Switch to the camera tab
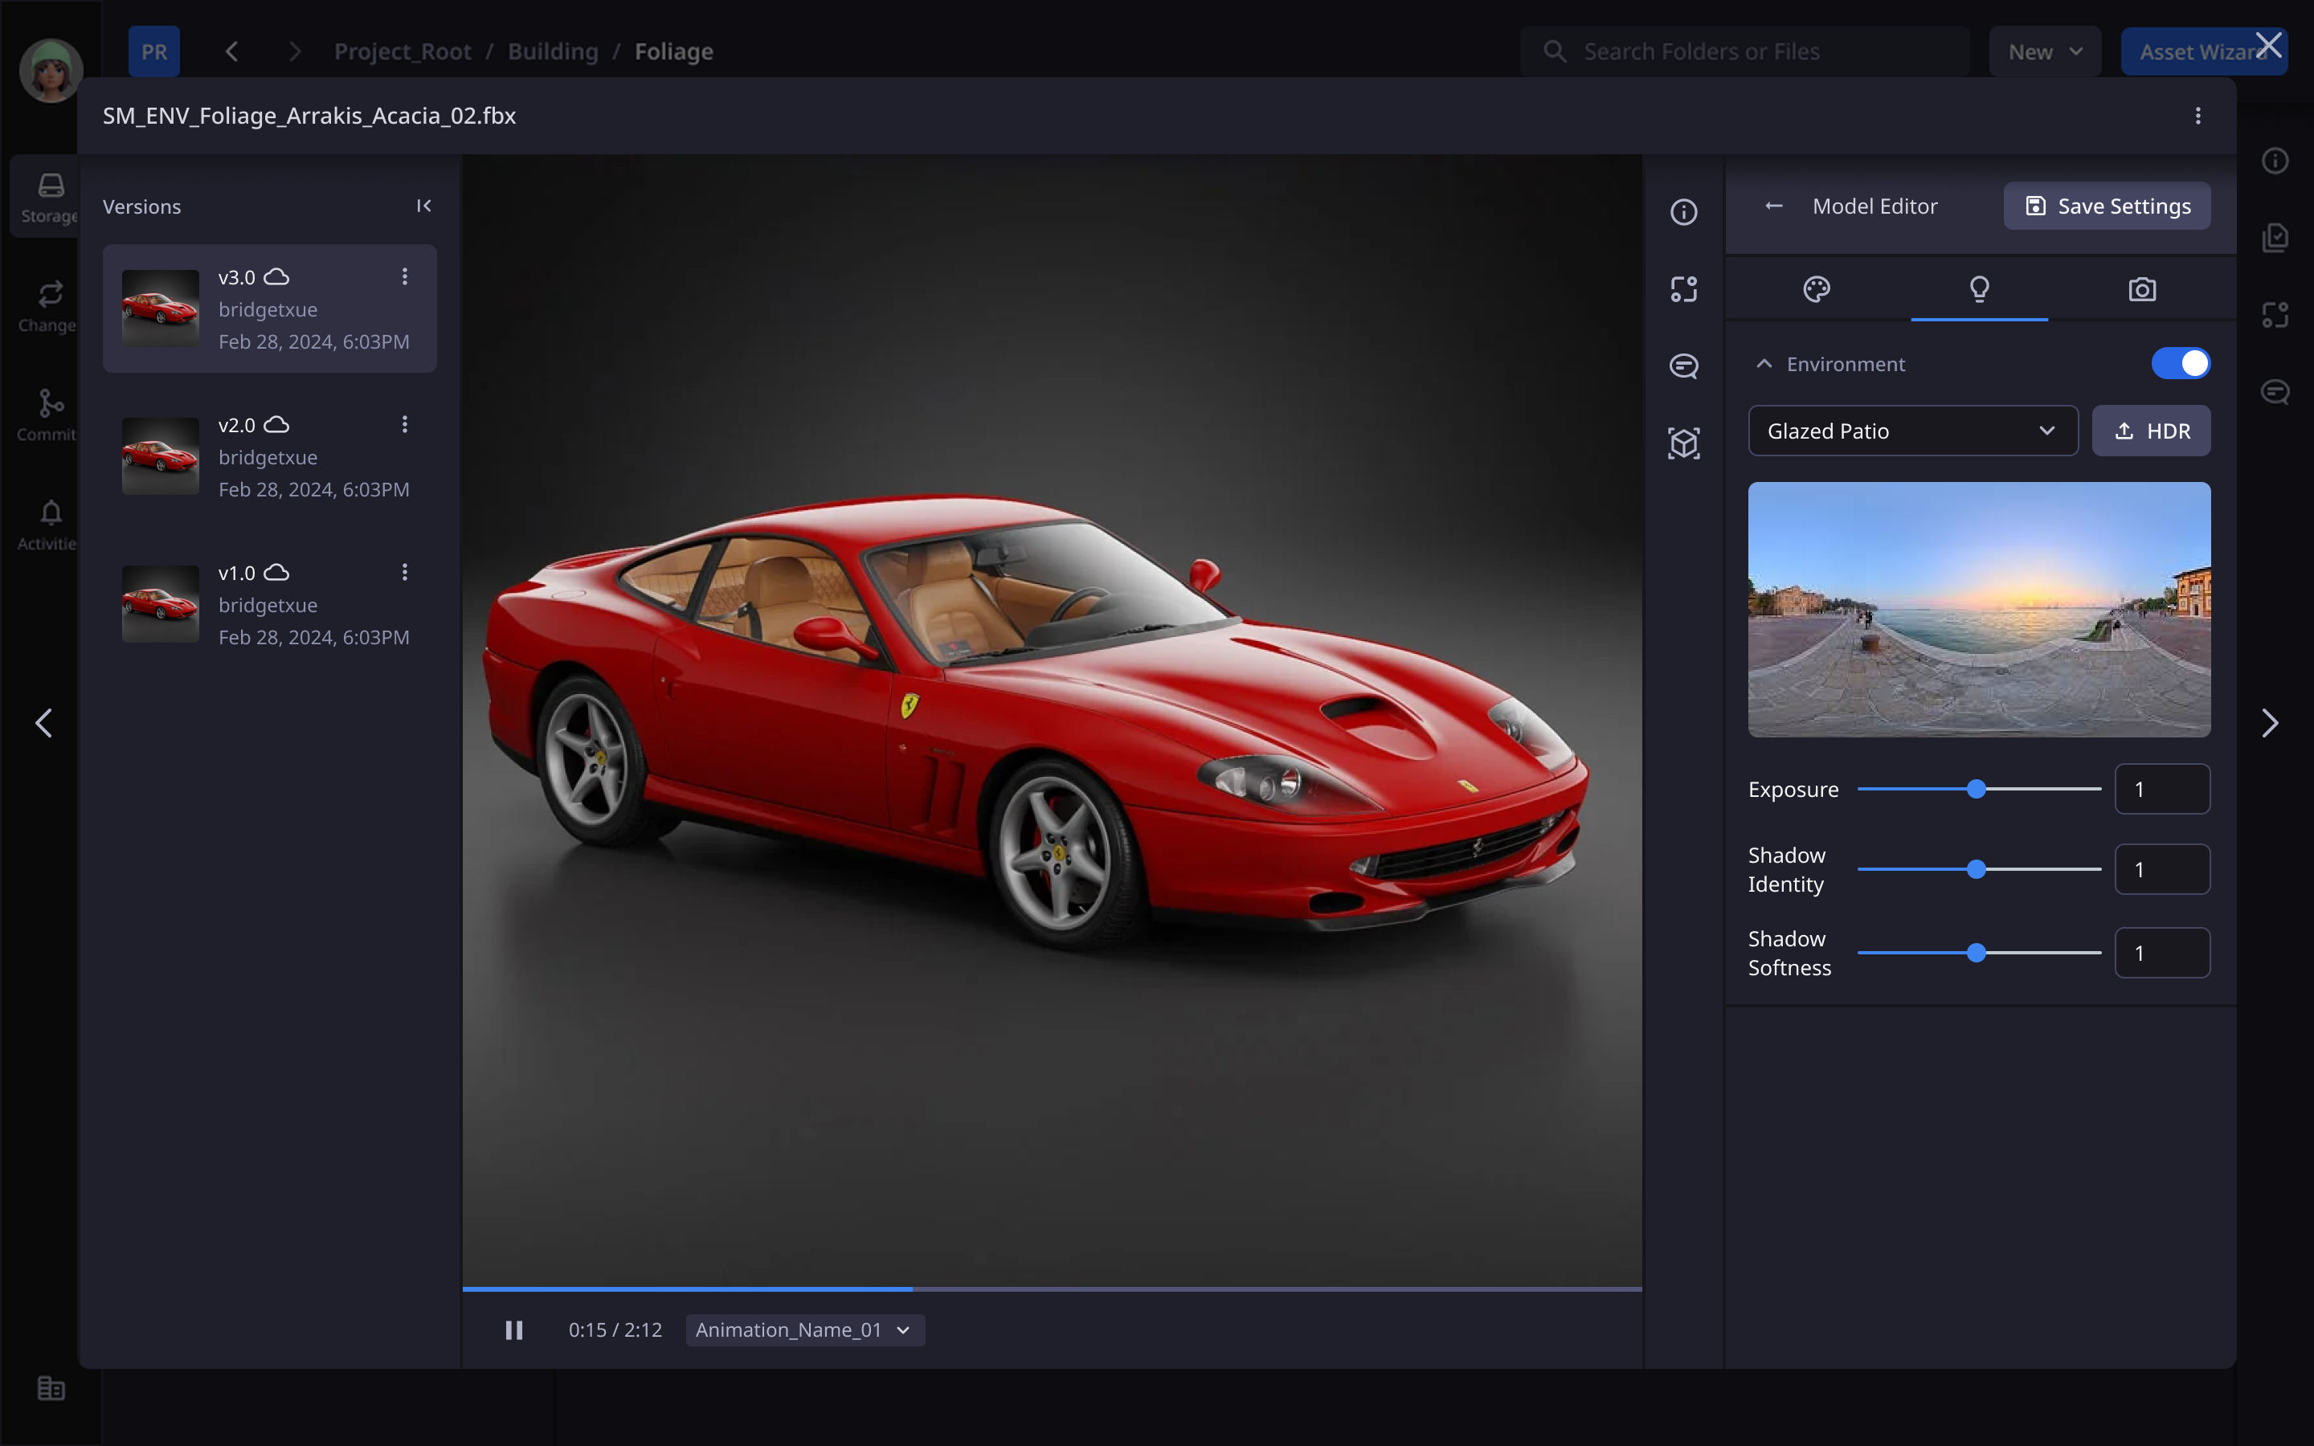 click(x=2142, y=289)
